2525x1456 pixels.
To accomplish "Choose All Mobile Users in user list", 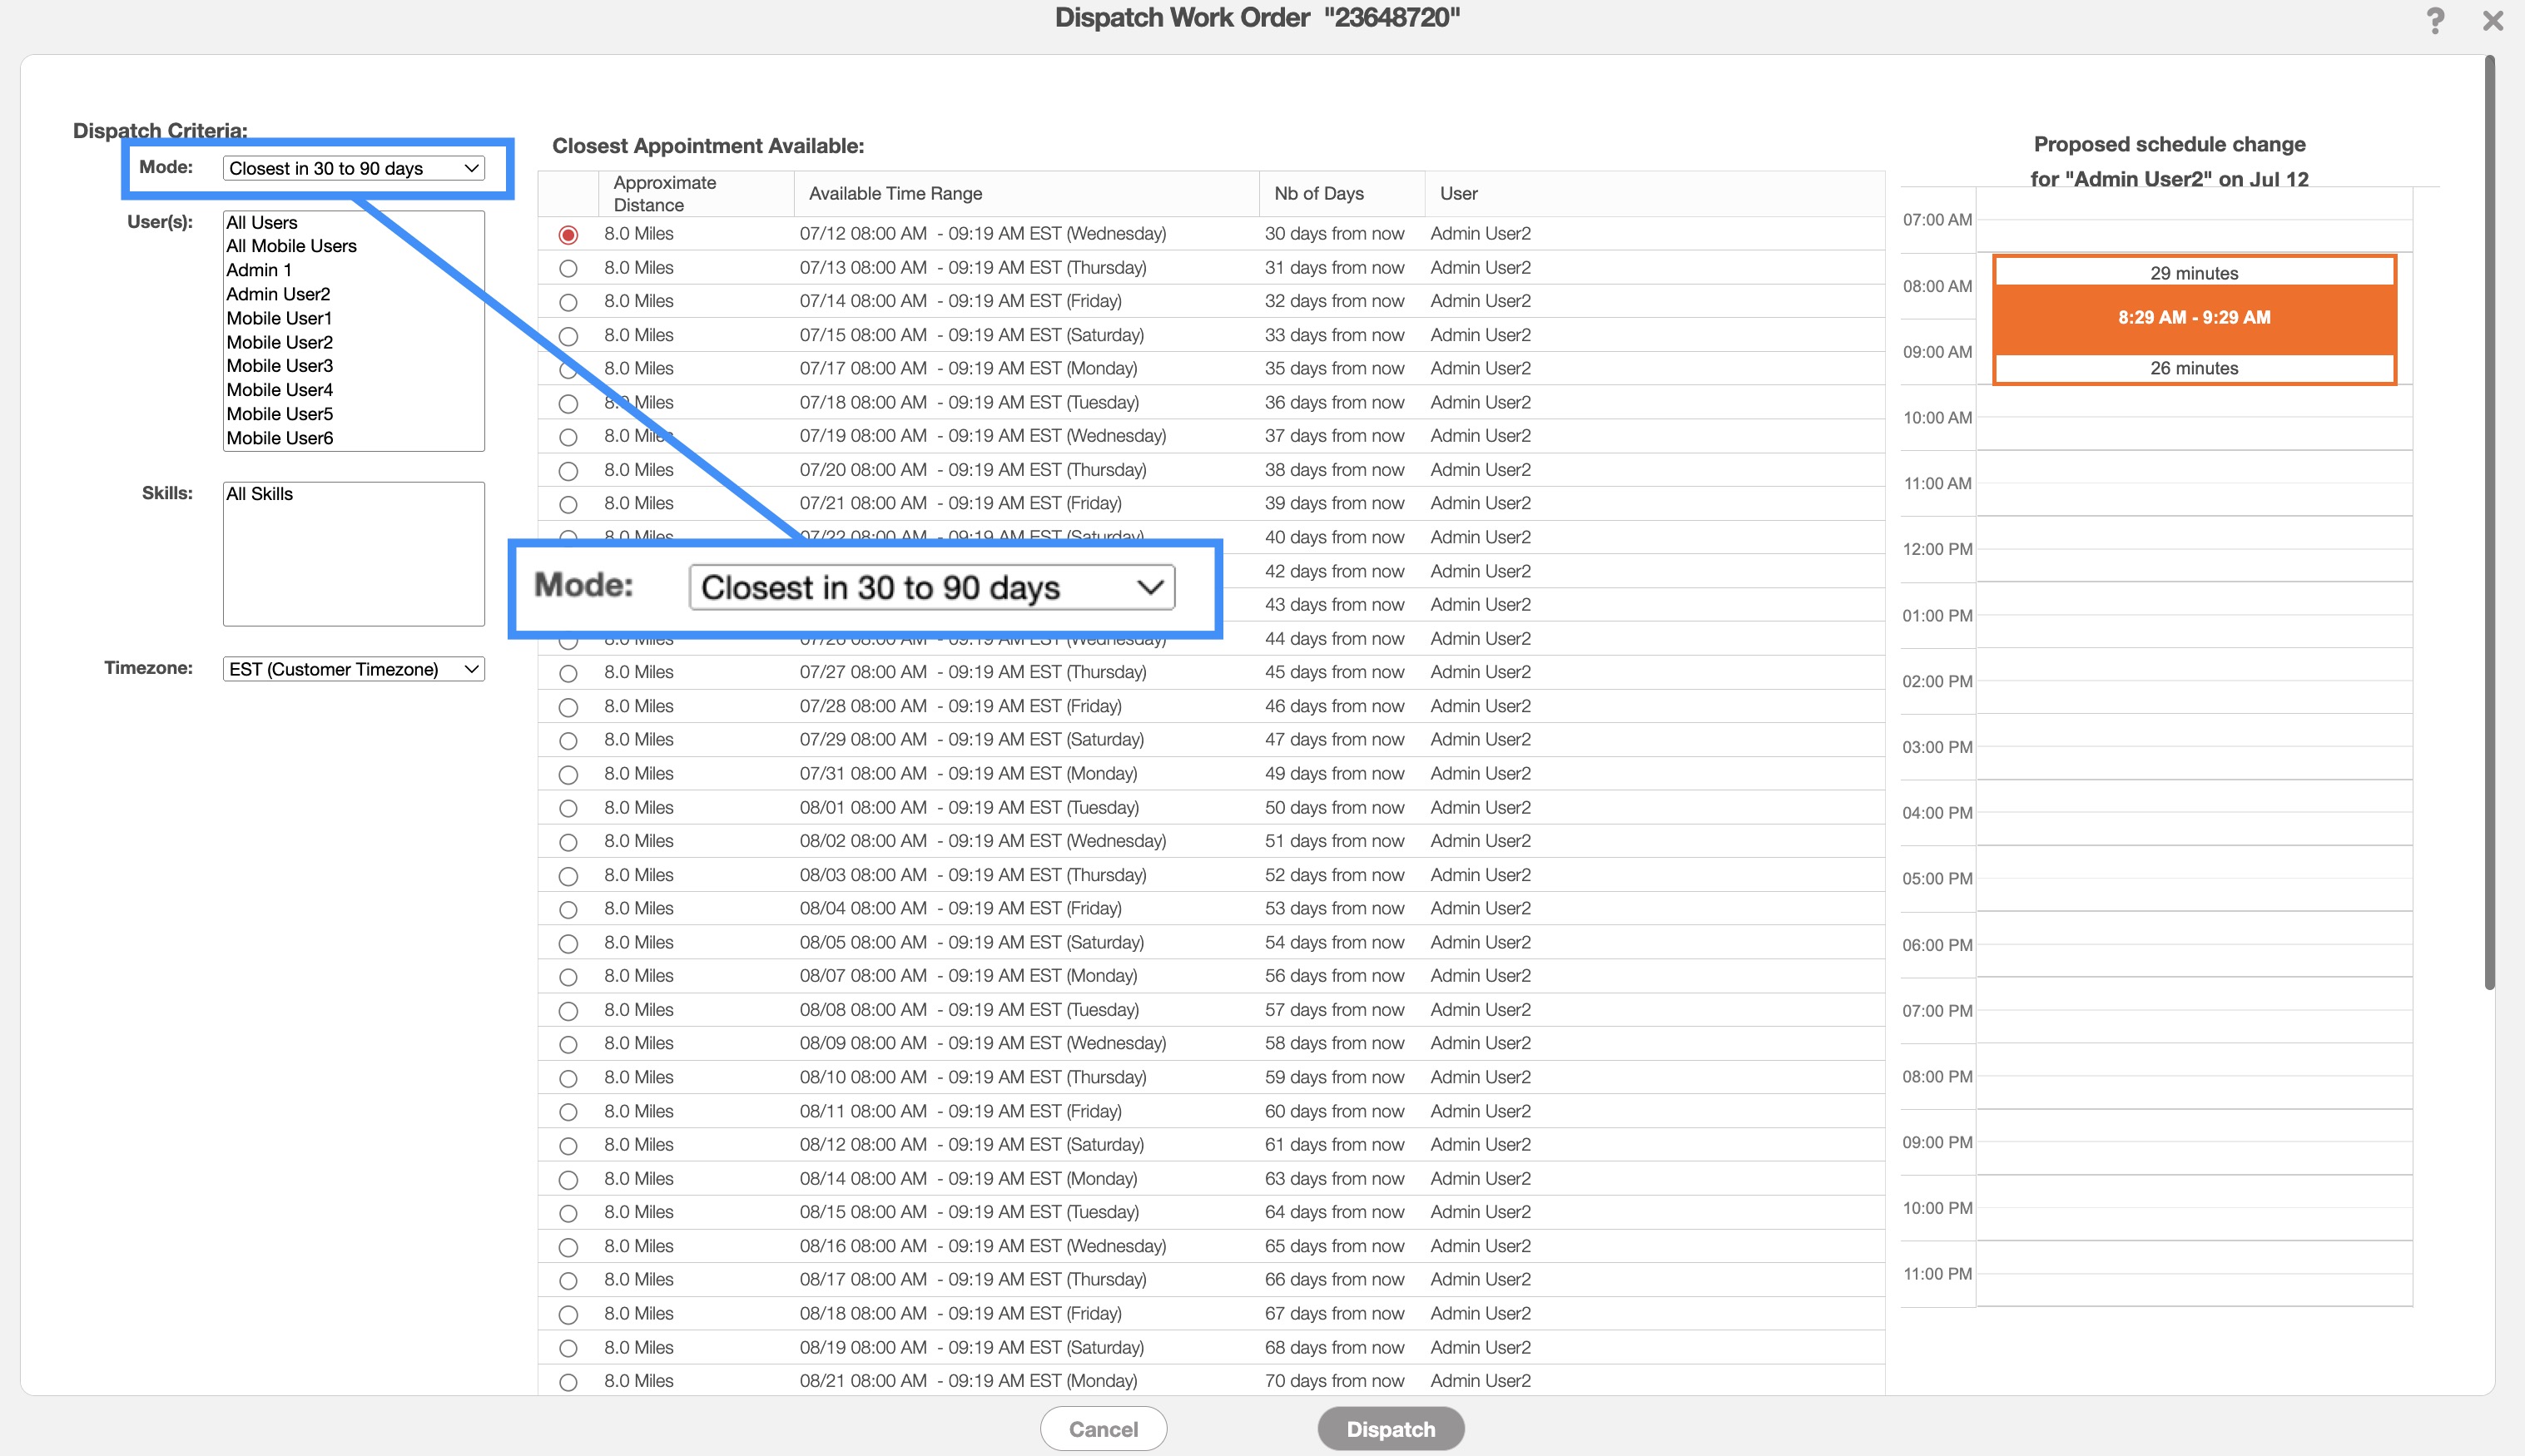I will pyautogui.click(x=291, y=246).
